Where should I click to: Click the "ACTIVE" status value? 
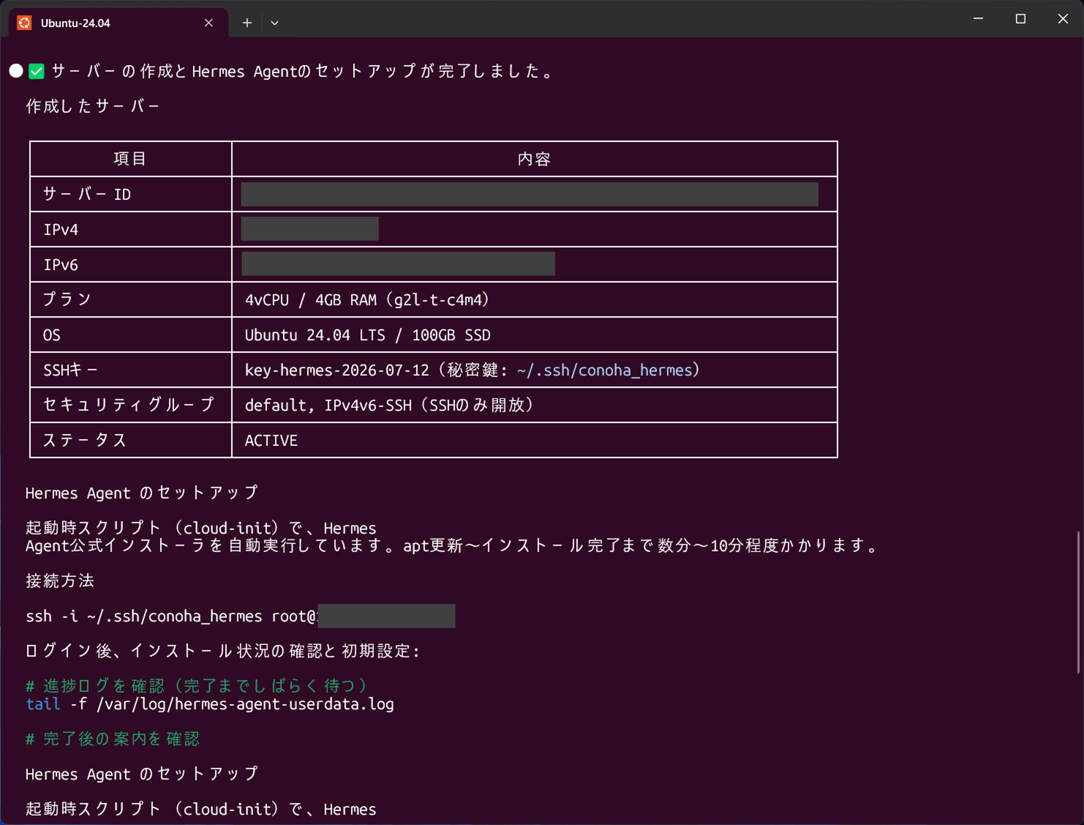click(x=271, y=440)
